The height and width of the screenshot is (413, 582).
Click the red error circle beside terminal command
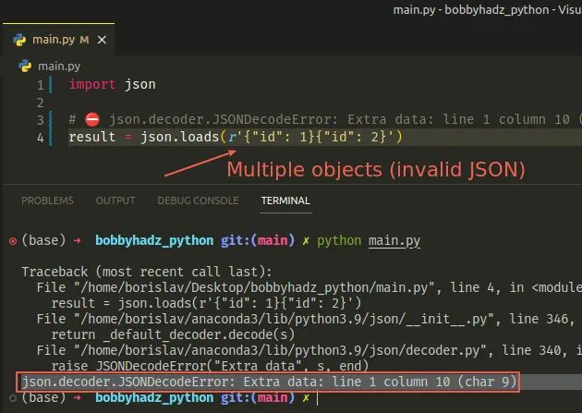13,241
